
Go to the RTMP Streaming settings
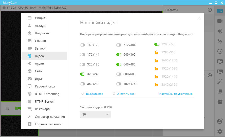tap(47, 94)
